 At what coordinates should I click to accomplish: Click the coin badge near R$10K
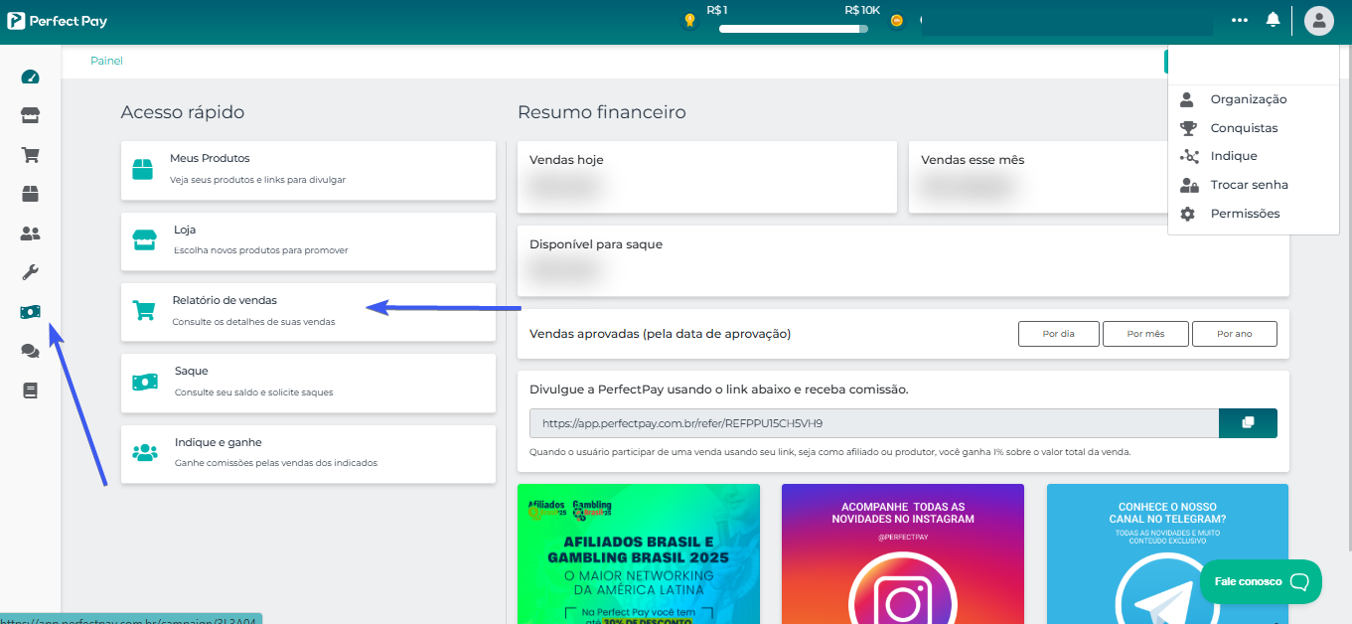click(896, 20)
